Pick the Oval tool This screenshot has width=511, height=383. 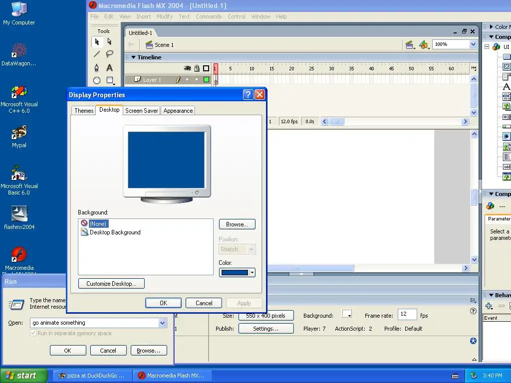coord(97,80)
